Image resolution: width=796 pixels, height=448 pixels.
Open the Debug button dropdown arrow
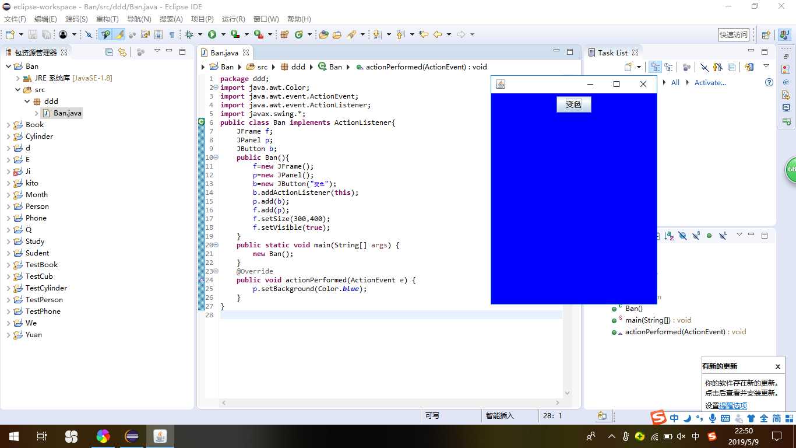199,35
